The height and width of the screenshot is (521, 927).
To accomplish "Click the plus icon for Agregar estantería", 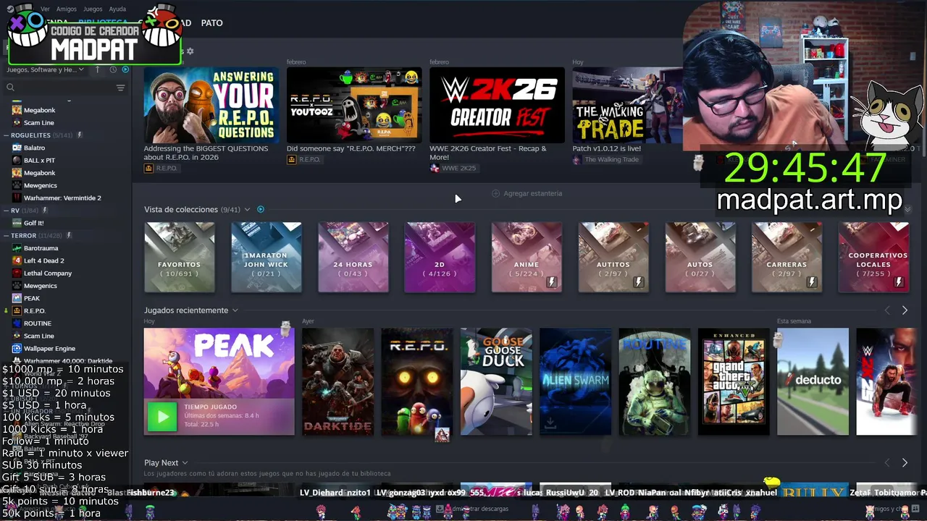I will tap(495, 193).
